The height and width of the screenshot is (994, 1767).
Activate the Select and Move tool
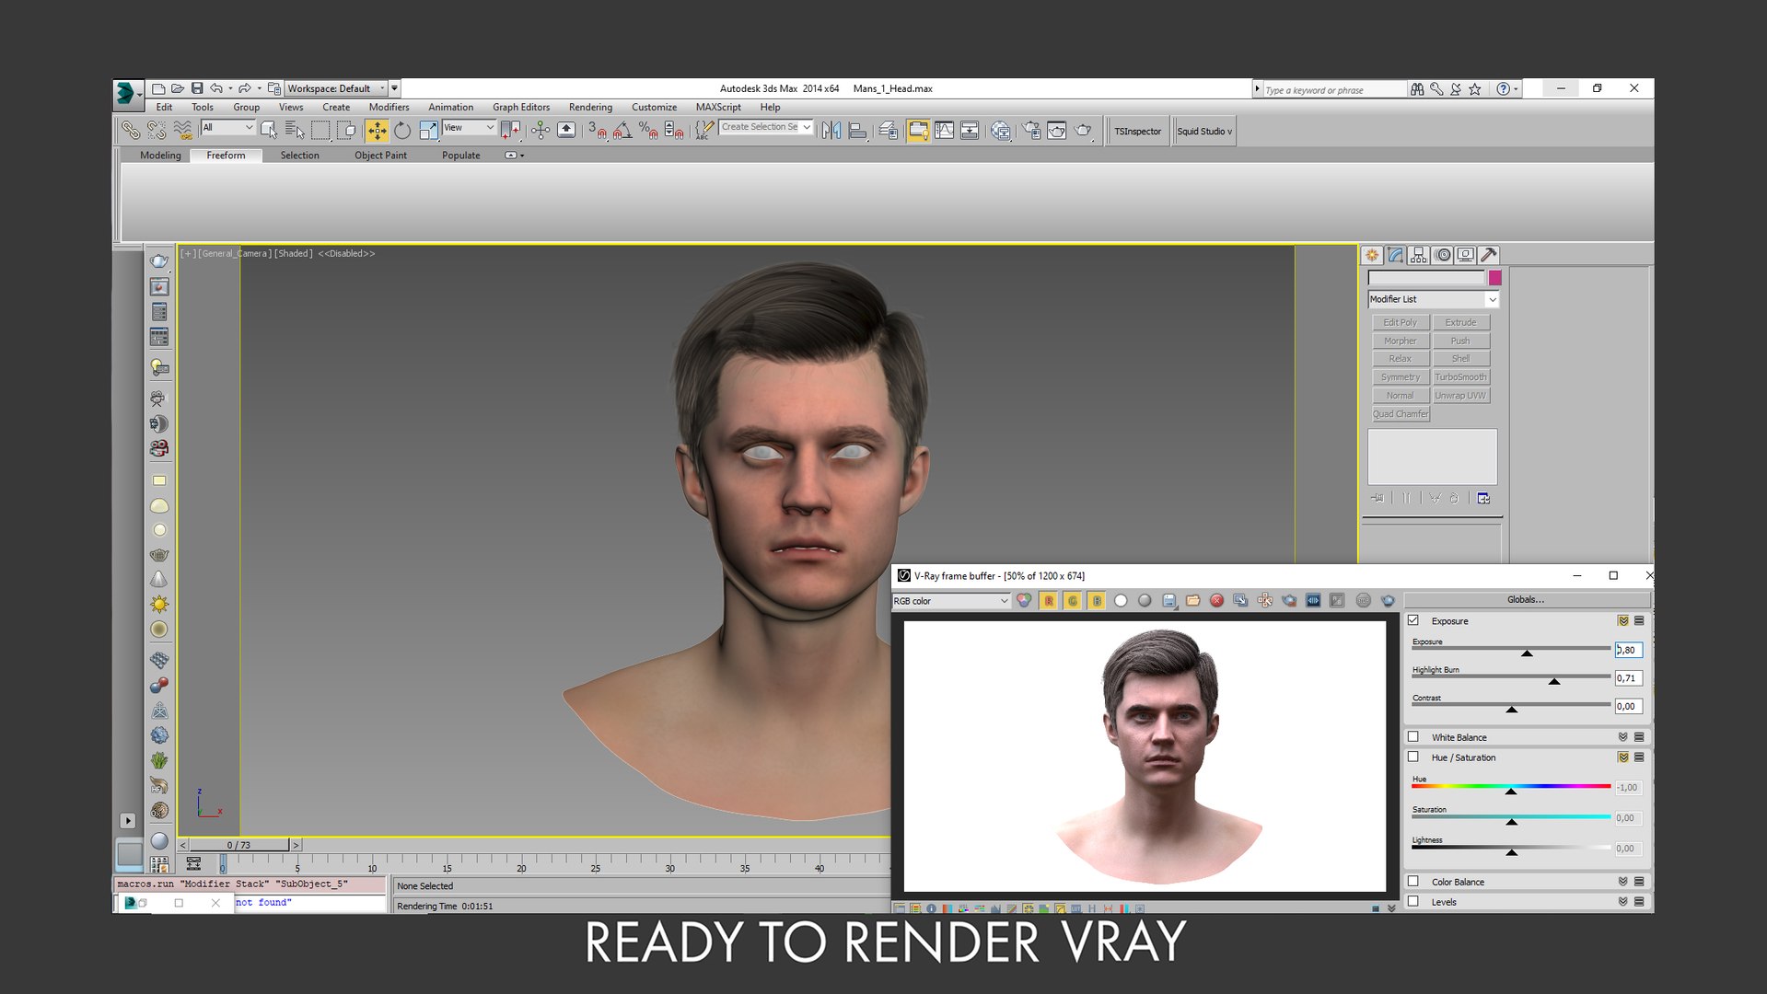378,131
